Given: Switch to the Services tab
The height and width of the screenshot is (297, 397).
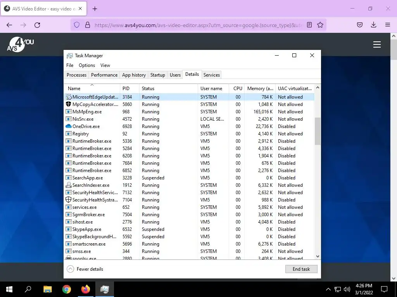Looking at the screenshot, I should tap(211, 75).
